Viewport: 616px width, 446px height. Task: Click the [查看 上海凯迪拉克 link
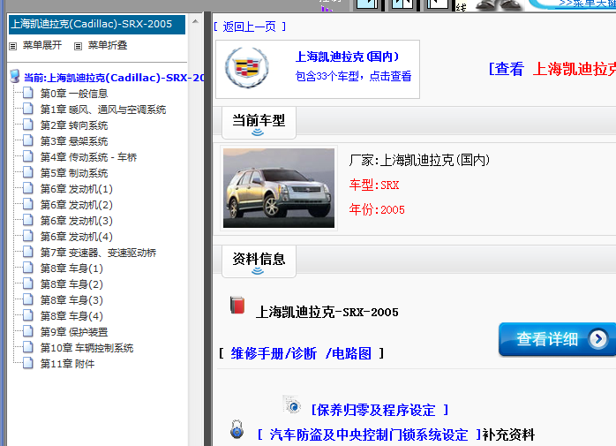coord(552,69)
